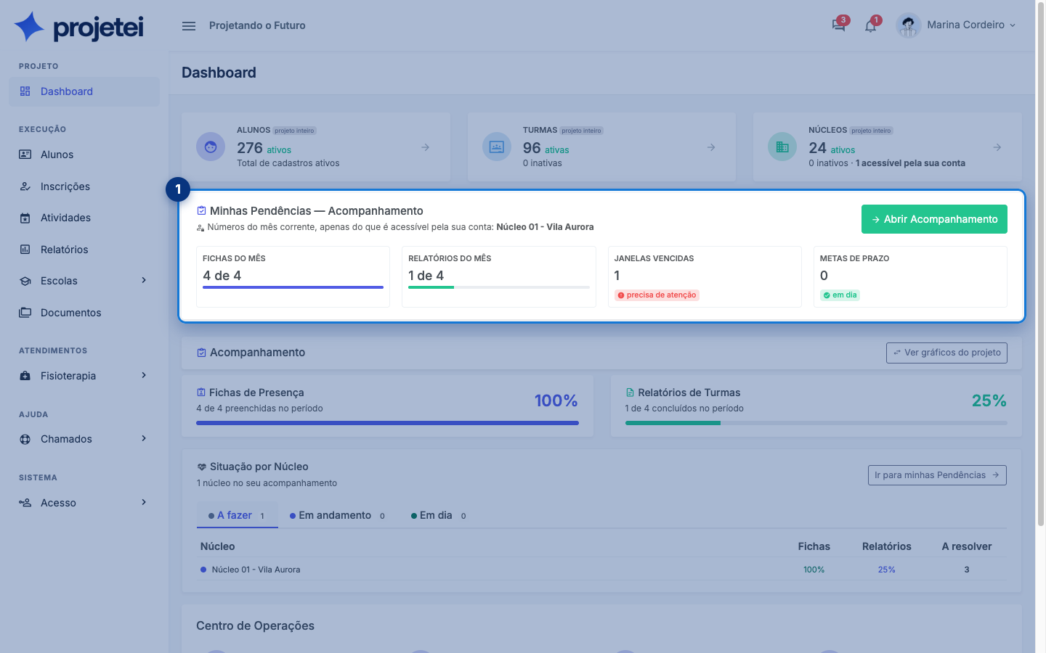Open Turmas card arrow

pos(711,147)
